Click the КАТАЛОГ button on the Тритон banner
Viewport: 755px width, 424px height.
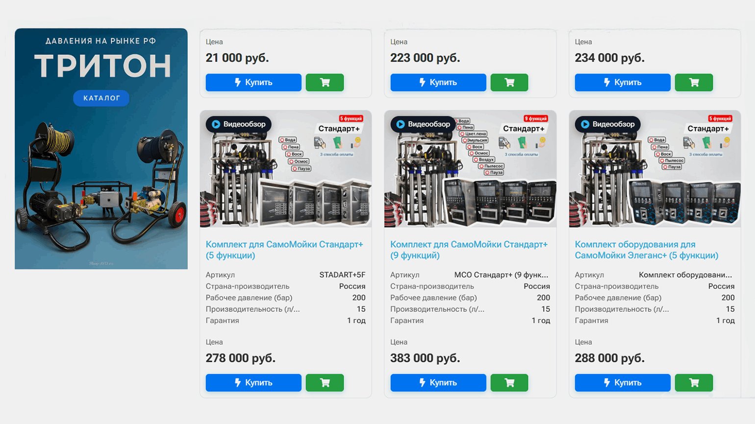101,98
